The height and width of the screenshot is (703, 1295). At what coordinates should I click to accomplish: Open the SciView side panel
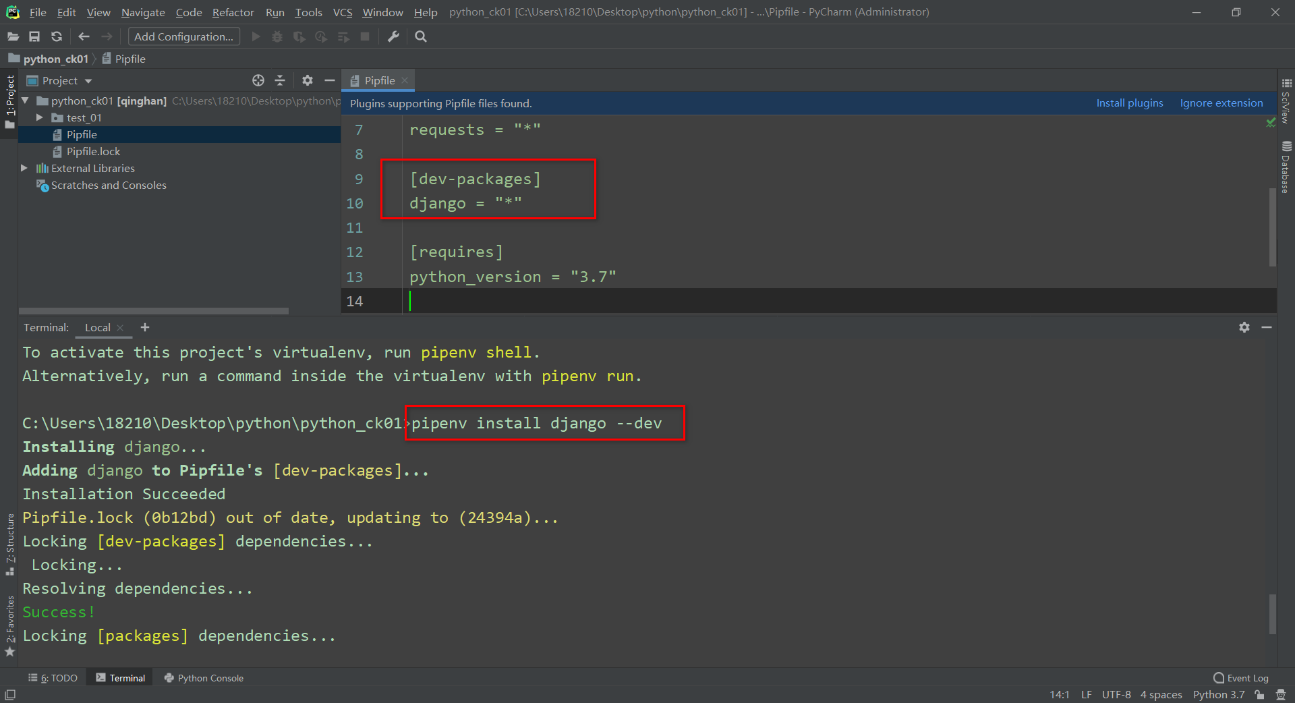pos(1286,101)
